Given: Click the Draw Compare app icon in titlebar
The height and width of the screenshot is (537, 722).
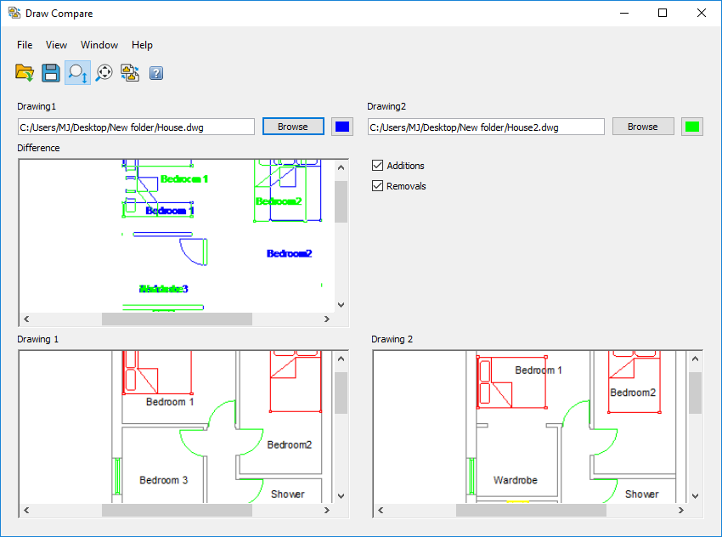Looking at the screenshot, I should tap(14, 13).
